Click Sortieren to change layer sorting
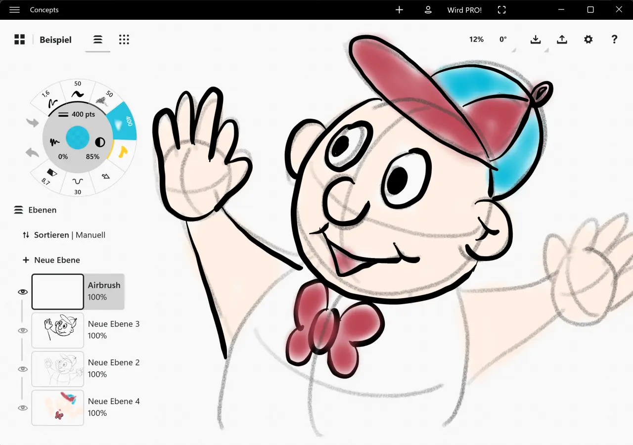Screen dimensions: 633x445 coord(51,235)
